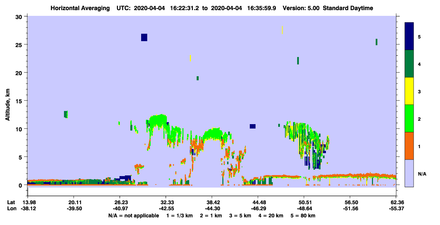This screenshot has height=225, width=440.
Task: Click the colorbar label '4'
Action: pos(419,64)
